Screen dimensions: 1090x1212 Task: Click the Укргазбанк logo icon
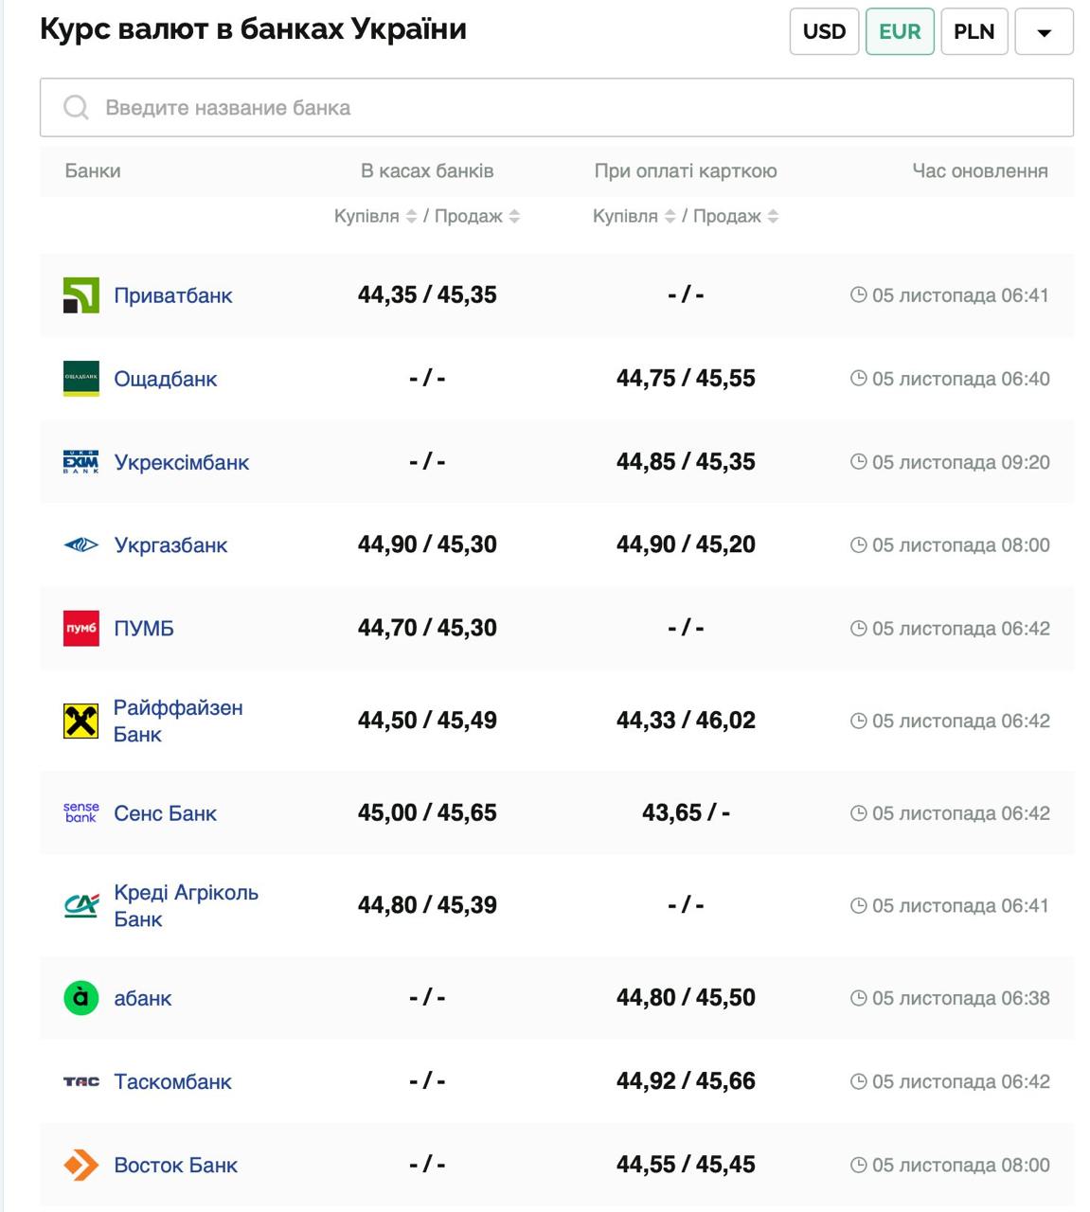[81, 545]
